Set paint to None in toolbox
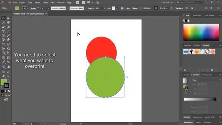 pos(9,91)
